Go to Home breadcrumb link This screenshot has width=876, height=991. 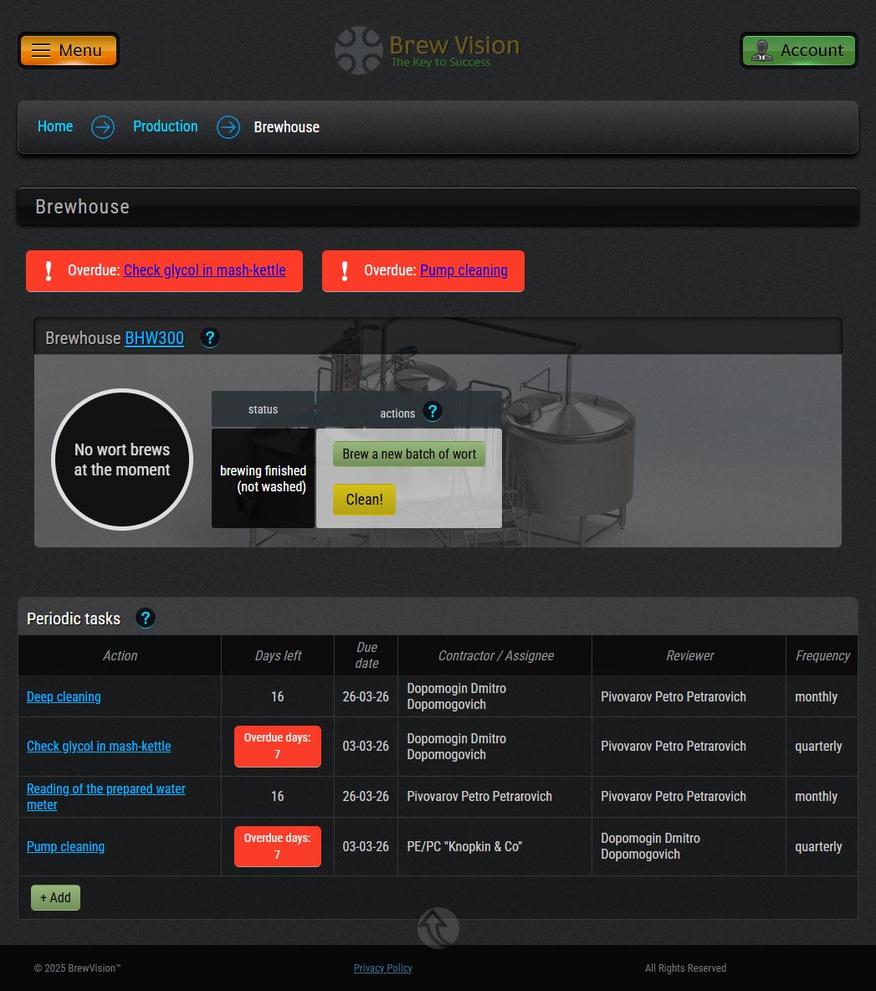(55, 126)
